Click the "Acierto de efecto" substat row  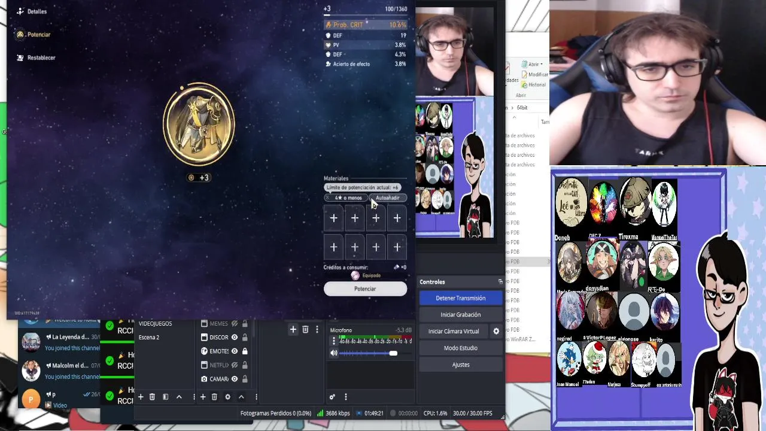coord(366,64)
